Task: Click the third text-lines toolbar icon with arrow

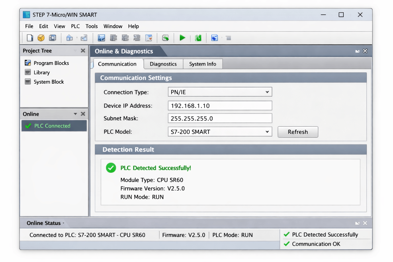Action: point(137,38)
